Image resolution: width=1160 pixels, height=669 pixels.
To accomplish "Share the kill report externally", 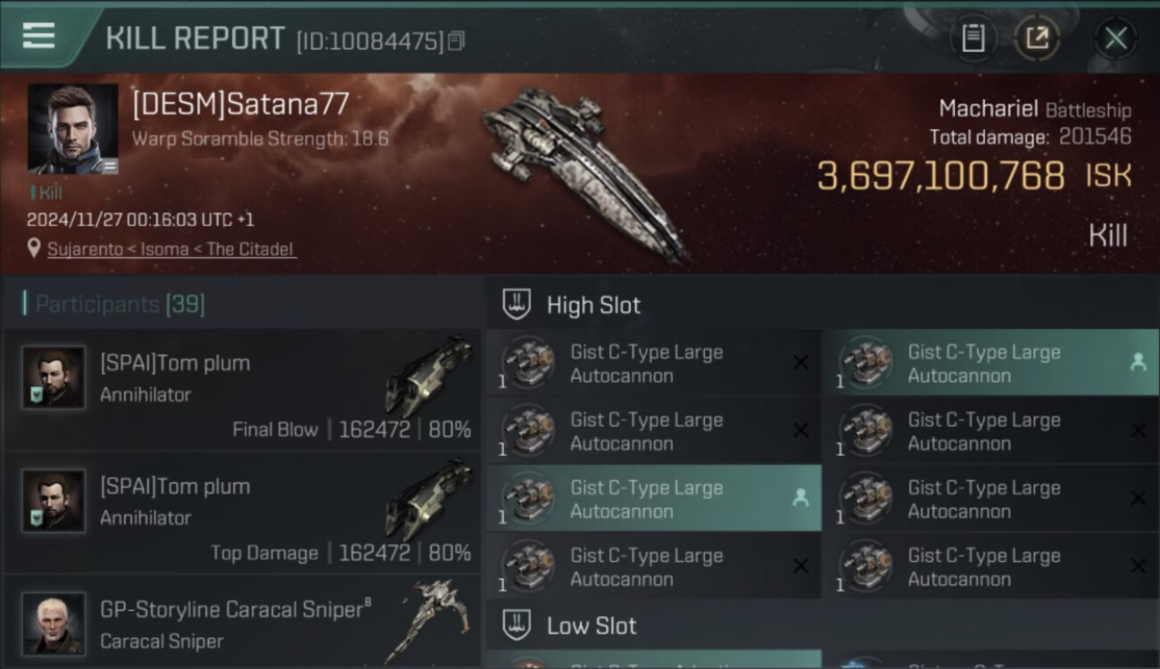I will point(1037,38).
